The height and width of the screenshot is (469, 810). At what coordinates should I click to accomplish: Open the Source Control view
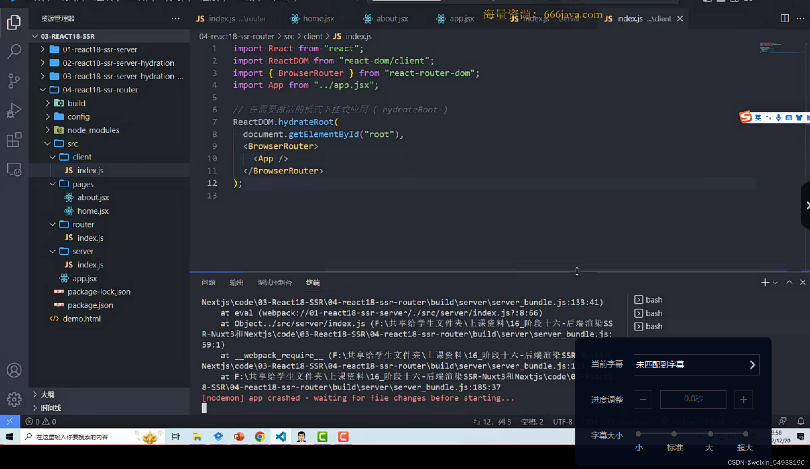14,81
